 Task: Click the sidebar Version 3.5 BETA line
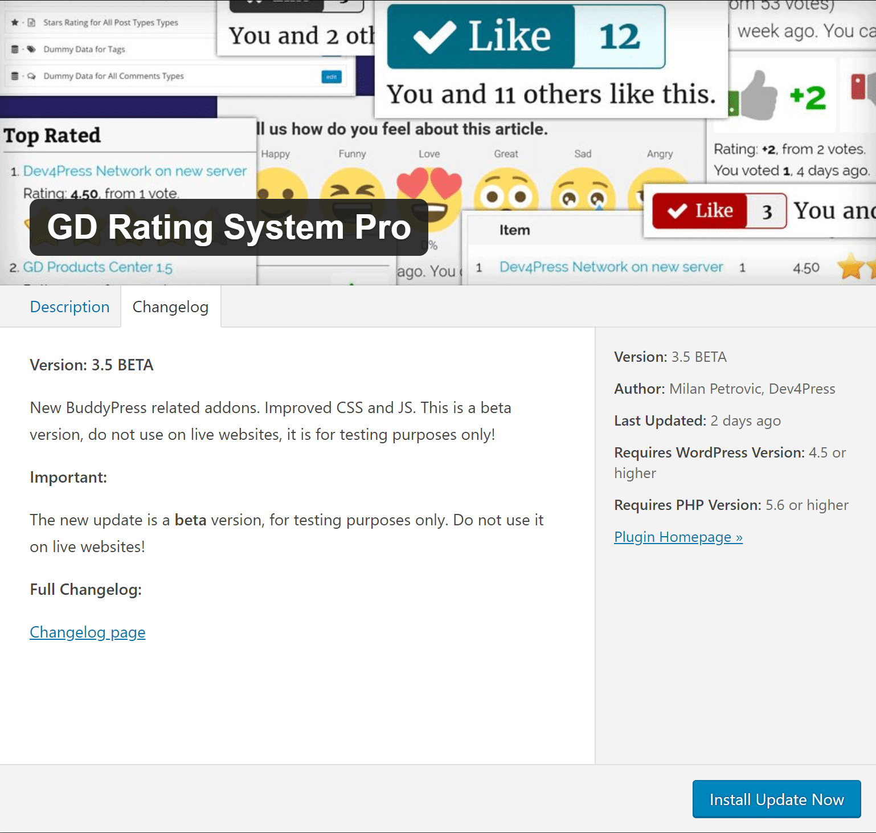coord(670,357)
